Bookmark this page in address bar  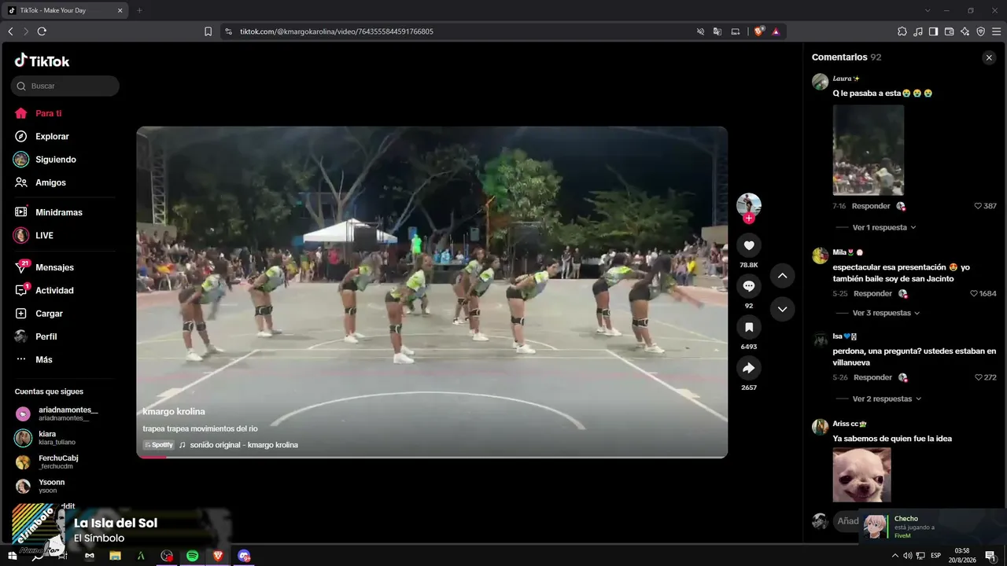pos(208,31)
